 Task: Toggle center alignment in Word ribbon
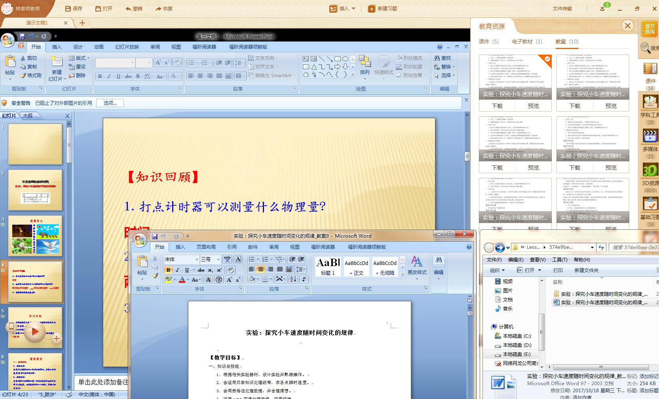coord(261,269)
